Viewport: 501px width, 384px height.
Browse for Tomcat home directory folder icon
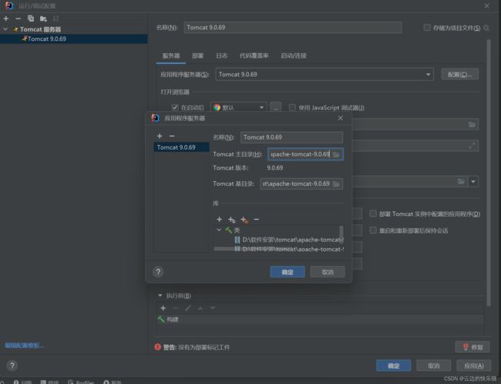point(336,154)
